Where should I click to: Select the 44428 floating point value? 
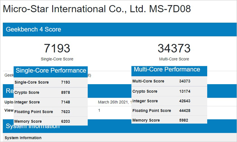[185, 111]
